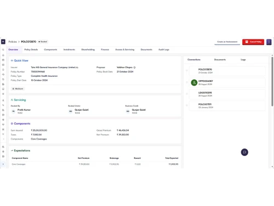
Task: Select the Logs tab in the right panel
Action: coord(243,60)
